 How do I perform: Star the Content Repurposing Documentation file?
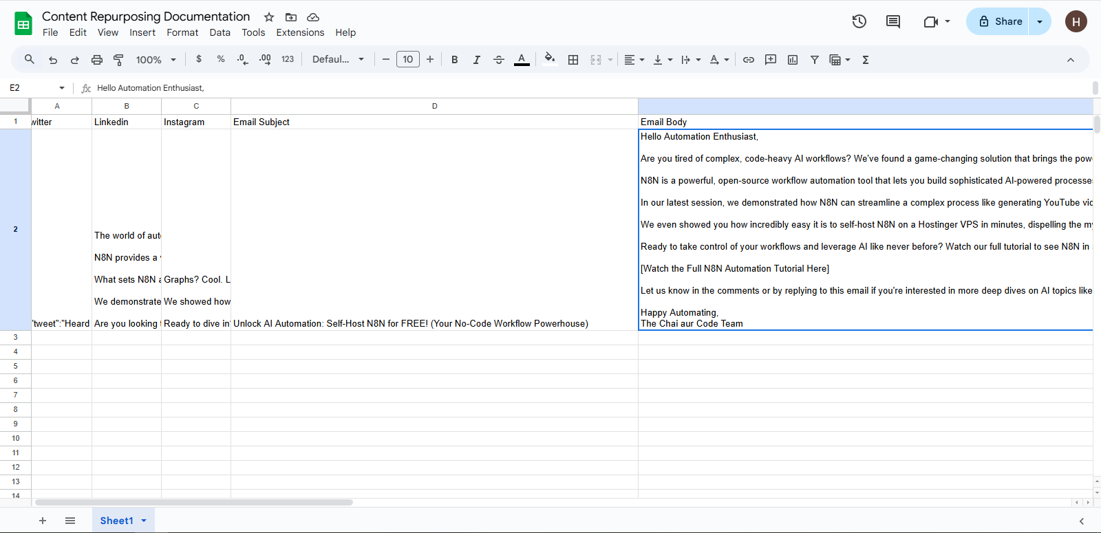269,17
